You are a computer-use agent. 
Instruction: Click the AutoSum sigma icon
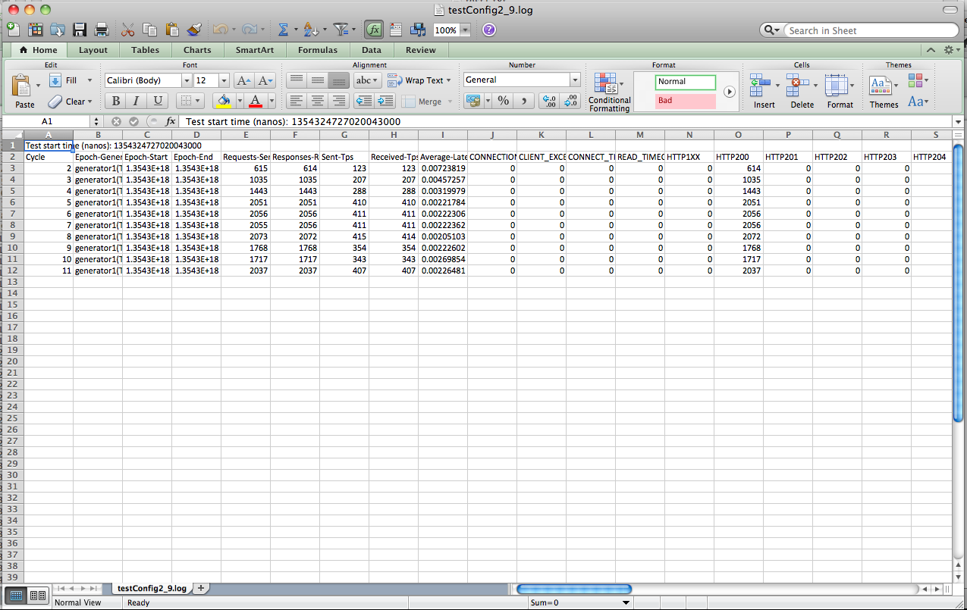[283, 30]
